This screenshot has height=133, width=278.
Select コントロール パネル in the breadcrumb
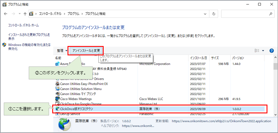coord(50,14)
